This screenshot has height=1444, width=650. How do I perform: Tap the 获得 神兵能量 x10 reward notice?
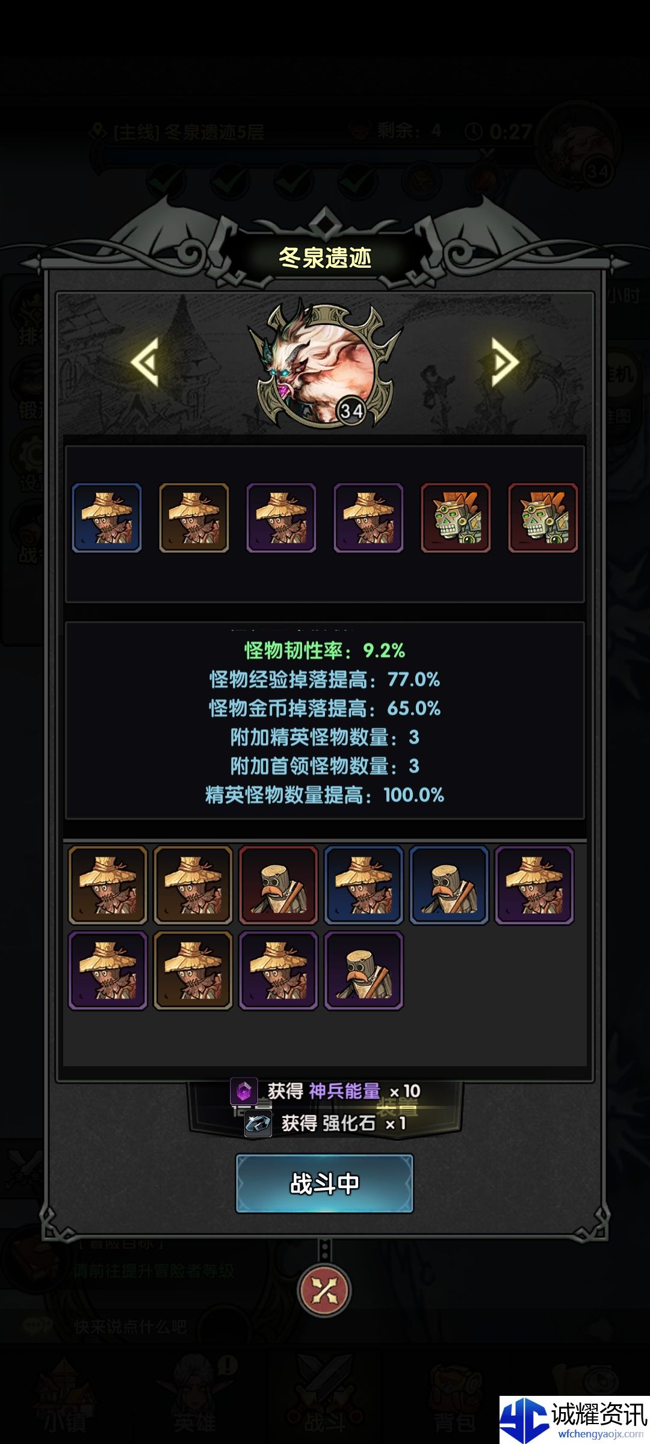point(325,1091)
